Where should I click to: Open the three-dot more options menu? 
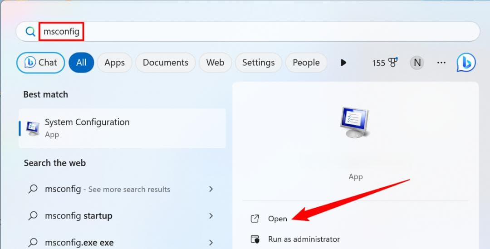click(441, 63)
